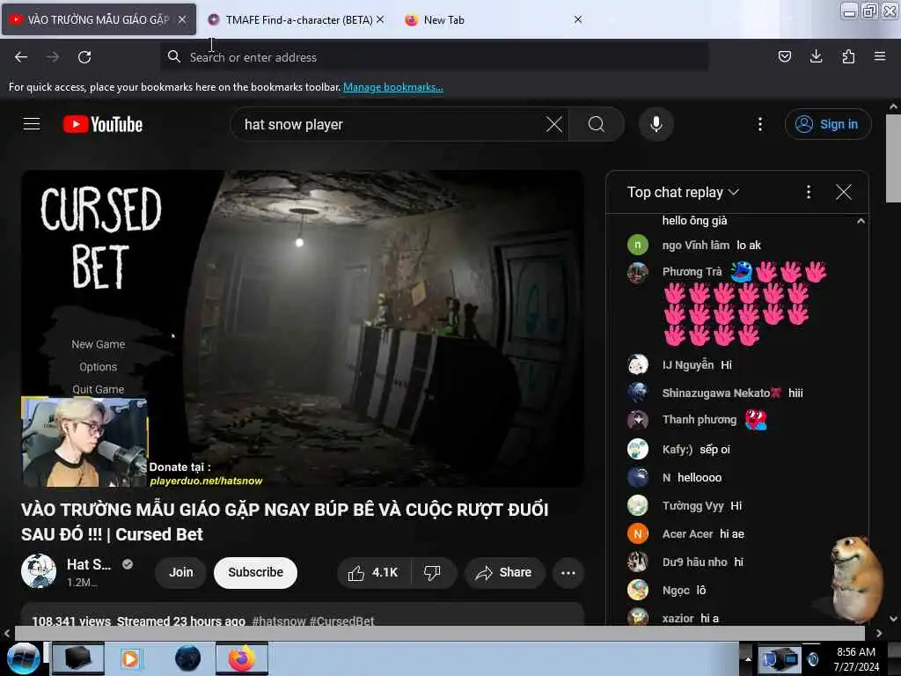
Task: Click the YouTube search magnifier button
Action: click(597, 124)
